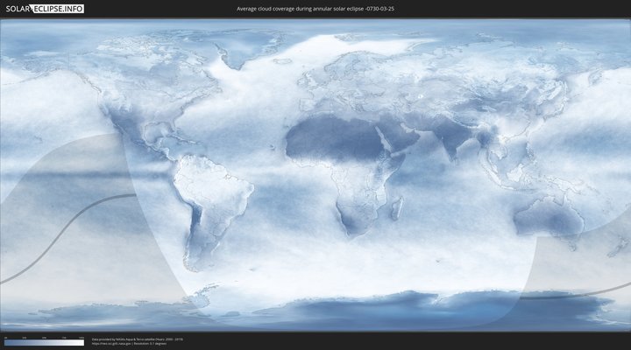Click the cloud coverage legend gradient bar
This screenshot has width=631, height=350.
[x=44, y=343]
